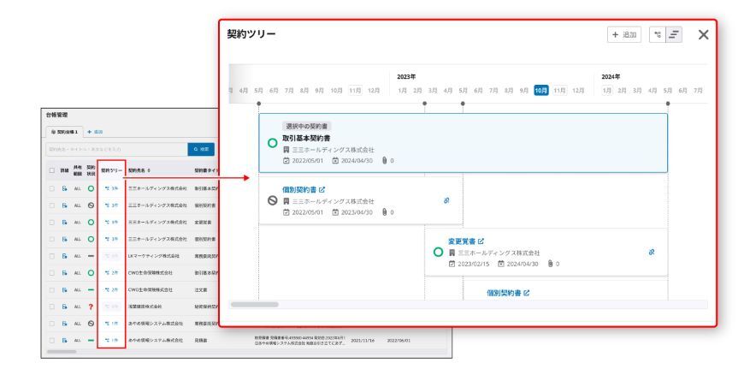This screenshot has width=750, height=369.
Task: Click green status circle of 取引基本契約書 card
Action: (x=272, y=143)
